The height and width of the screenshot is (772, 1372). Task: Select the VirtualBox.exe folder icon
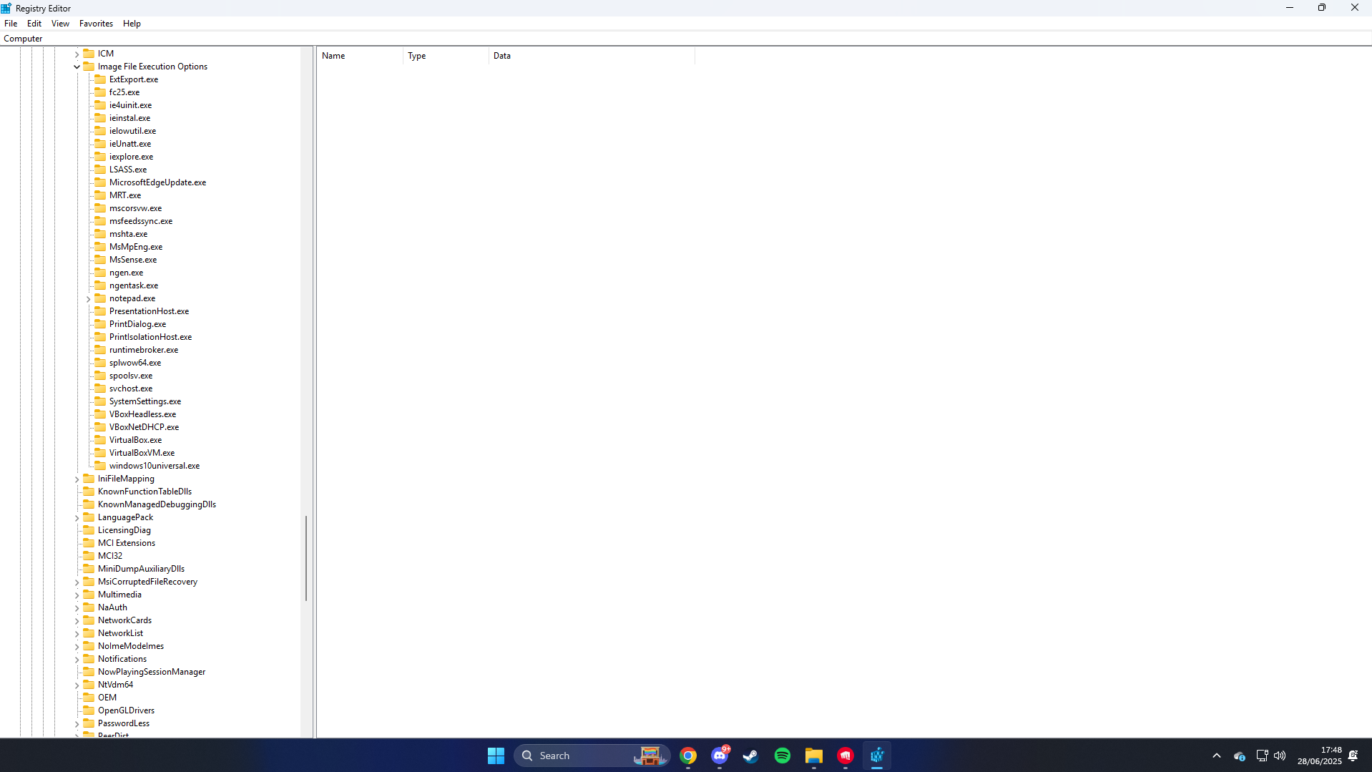(x=100, y=440)
